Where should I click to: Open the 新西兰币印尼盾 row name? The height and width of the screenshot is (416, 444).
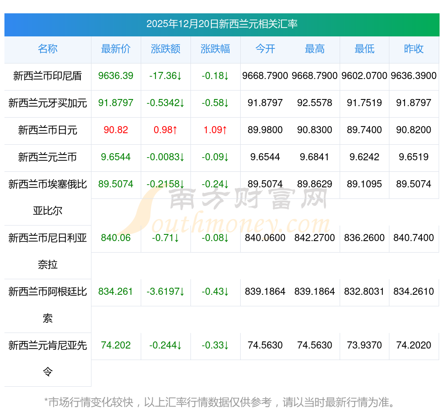[48, 76]
